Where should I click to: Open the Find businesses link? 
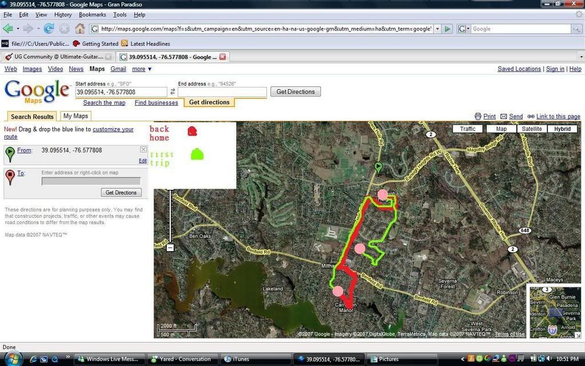click(157, 103)
